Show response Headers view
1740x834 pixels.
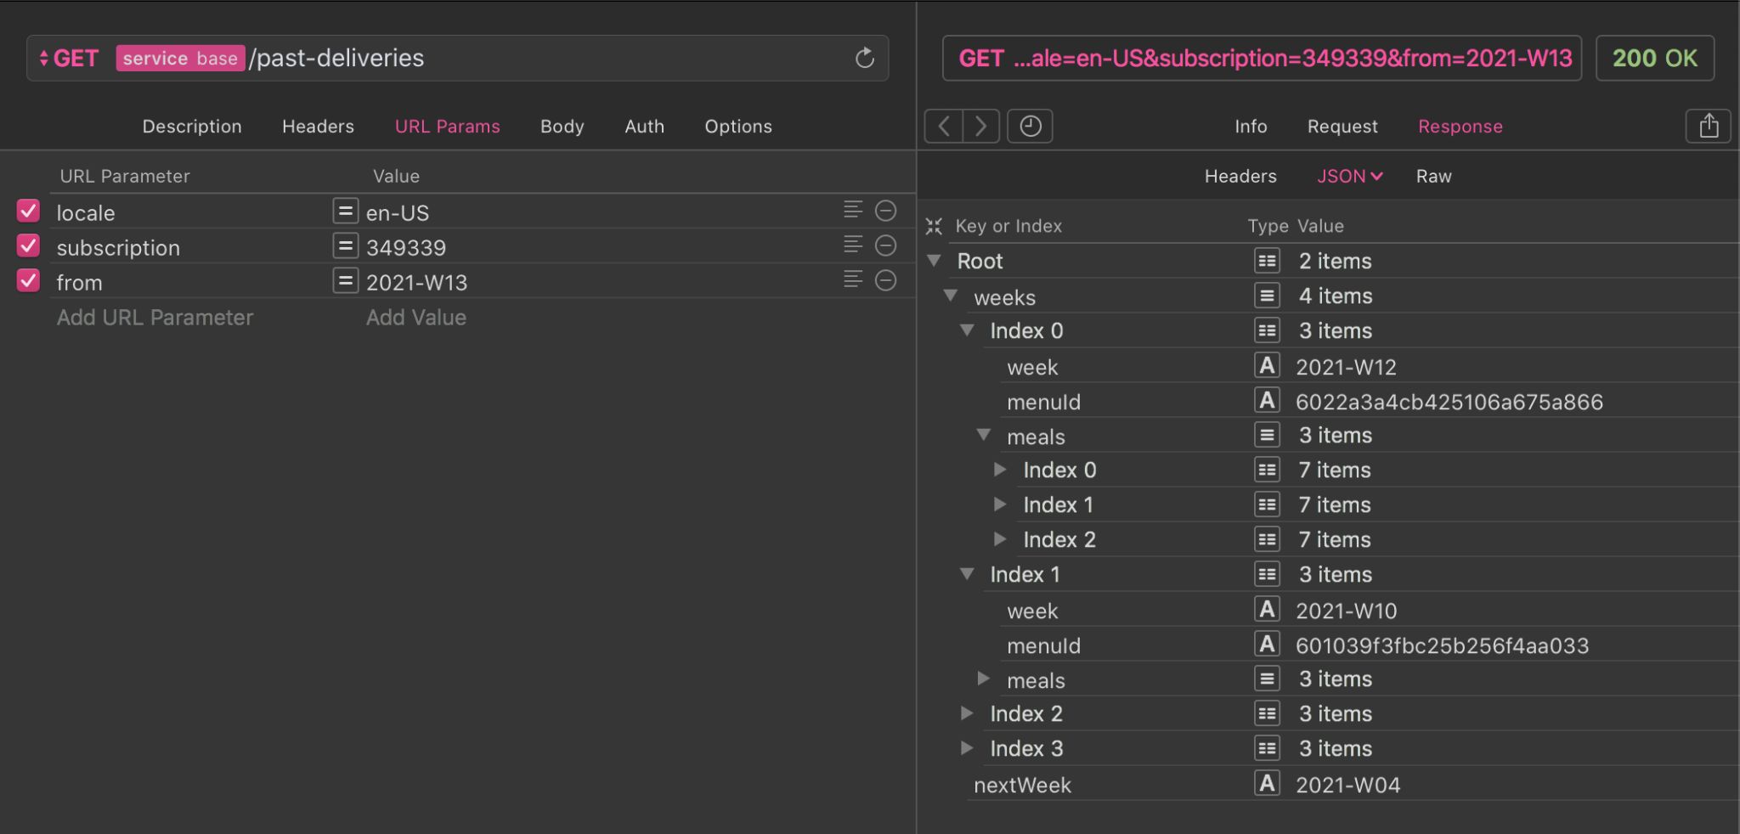(x=1240, y=176)
